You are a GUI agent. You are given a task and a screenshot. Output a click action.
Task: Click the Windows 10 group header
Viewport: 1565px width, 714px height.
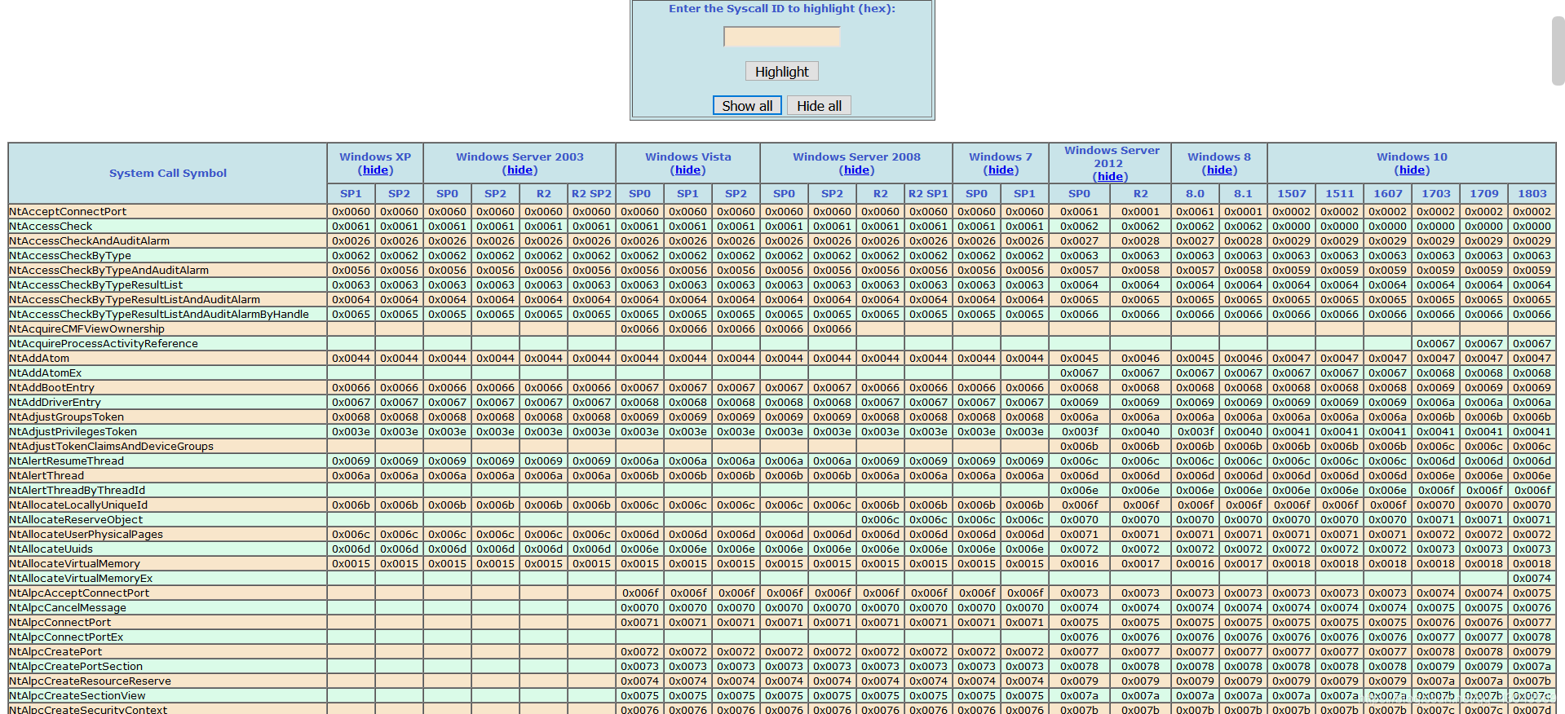point(1412,157)
